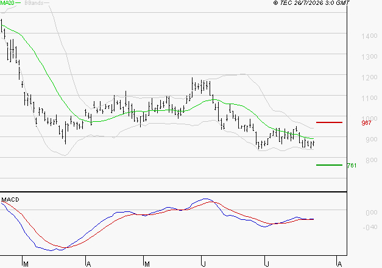This screenshot has height=268, width=382.
Task: Click the green 761 support line
Action: pyautogui.click(x=329, y=165)
